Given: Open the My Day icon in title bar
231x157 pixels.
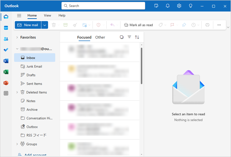Looking at the screenshot, I should point(156,6).
